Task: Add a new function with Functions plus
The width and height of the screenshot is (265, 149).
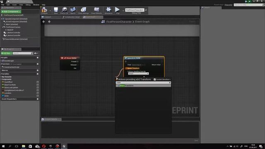Action: [38, 64]
